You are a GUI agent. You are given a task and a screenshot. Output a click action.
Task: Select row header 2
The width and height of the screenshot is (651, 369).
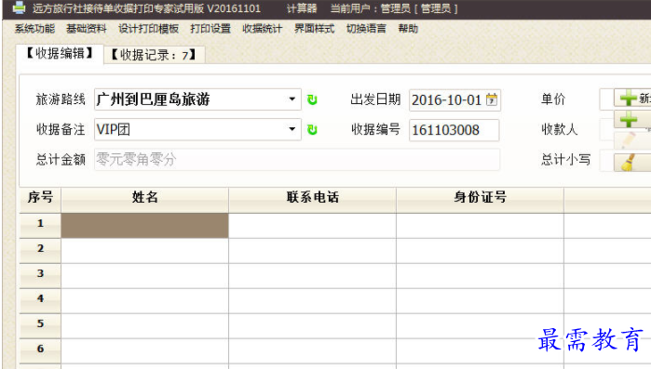point(40,251)
